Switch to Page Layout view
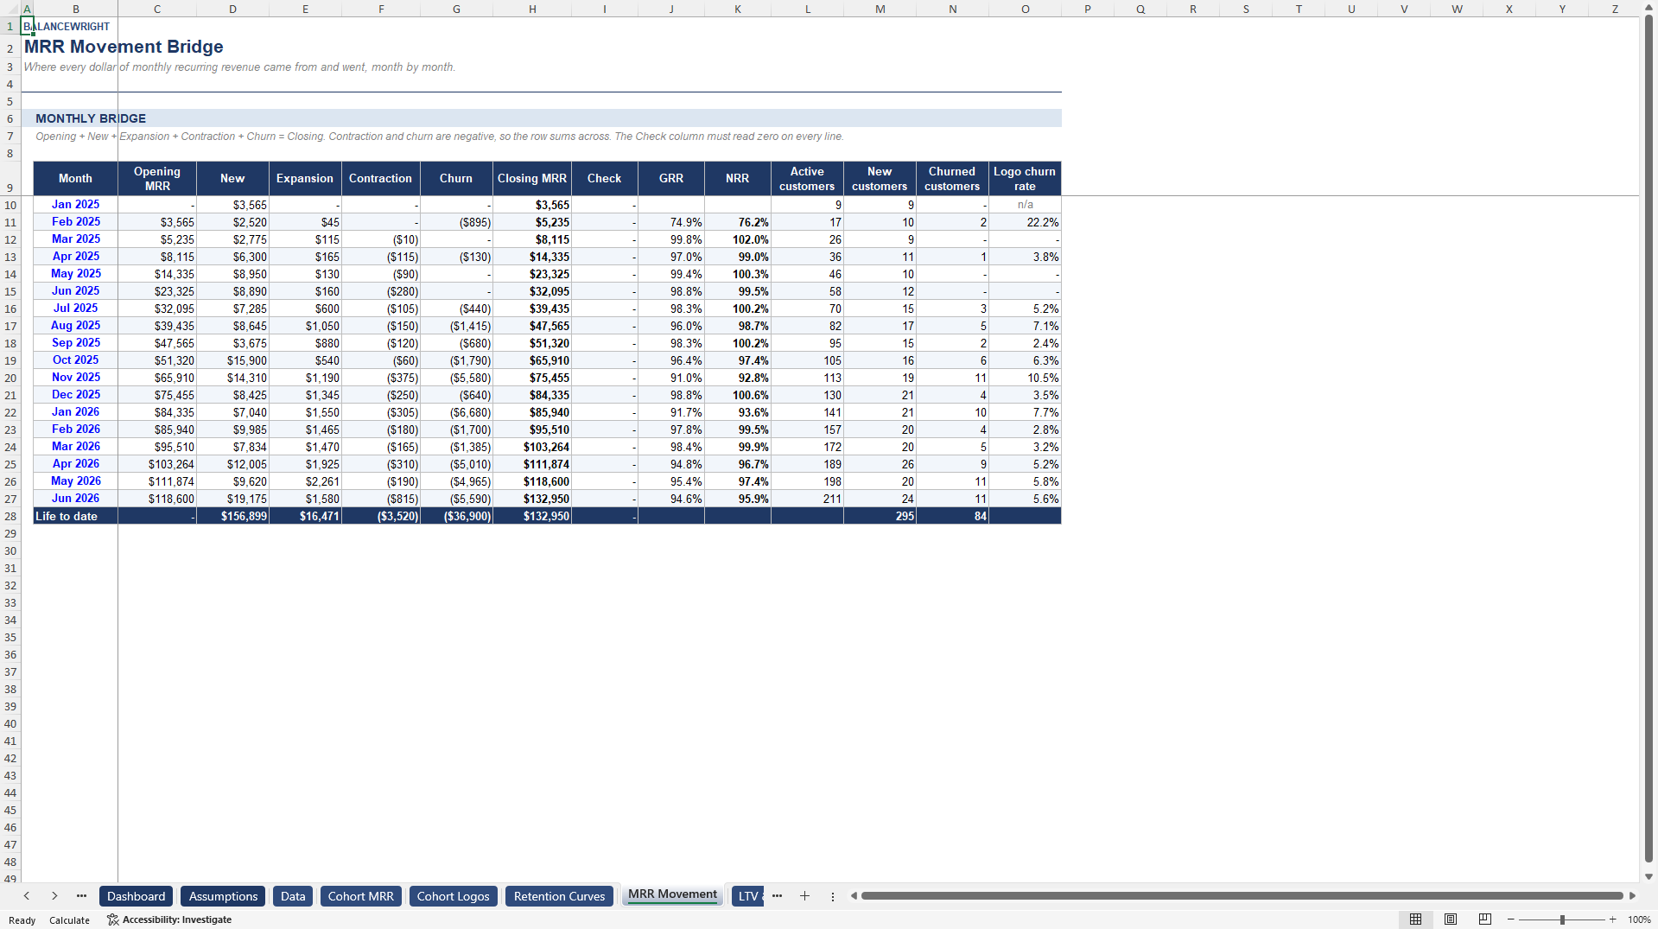 pyautogui.click(x=1451, y=919)
